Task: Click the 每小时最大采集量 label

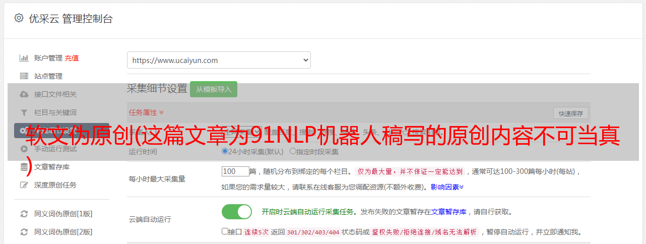Action: click(x=157, y=179)
